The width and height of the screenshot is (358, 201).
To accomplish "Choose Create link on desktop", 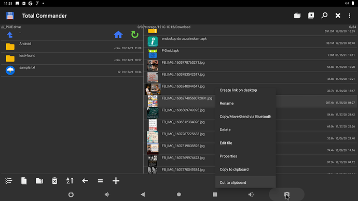I will tap(245, 90).
